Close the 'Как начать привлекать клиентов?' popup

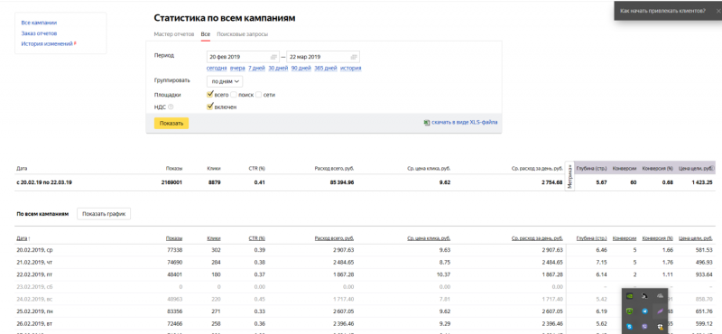(x=718, y=10)
